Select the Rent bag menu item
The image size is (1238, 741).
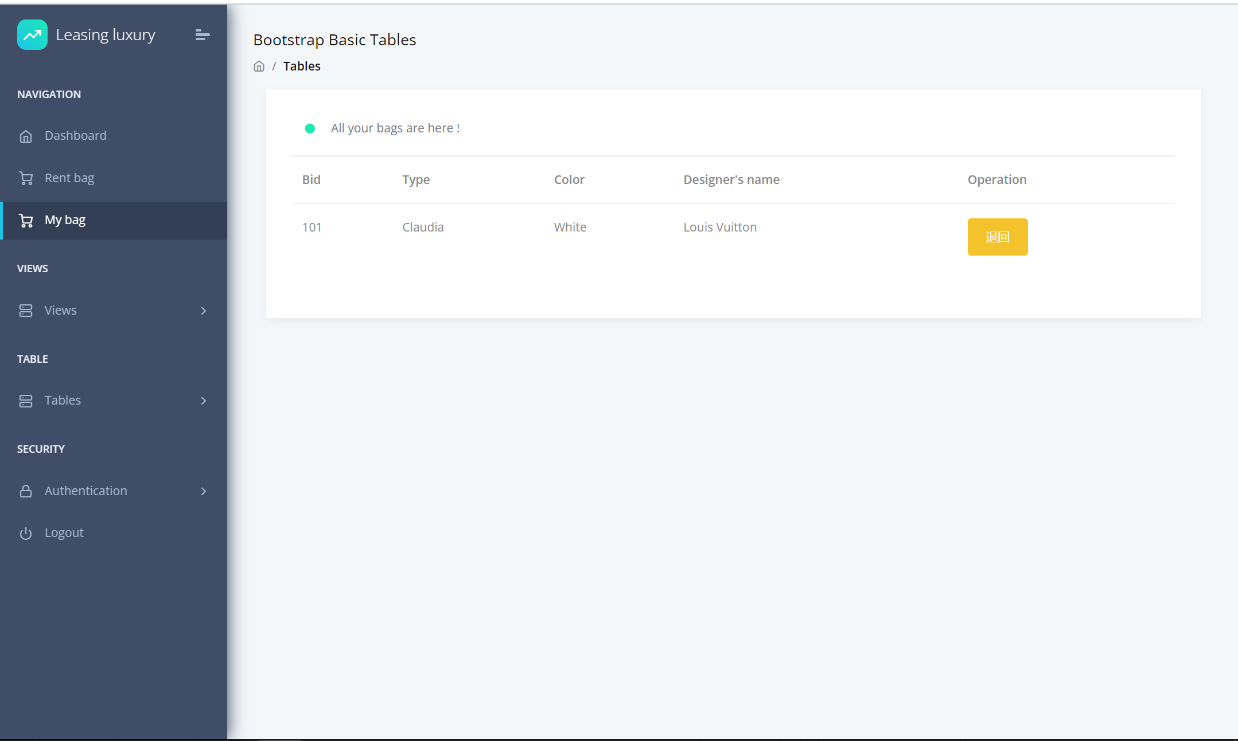click(69, 178)
